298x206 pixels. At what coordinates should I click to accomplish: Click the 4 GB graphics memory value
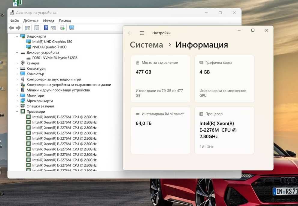pyautogui.click(x=205, y=72)
